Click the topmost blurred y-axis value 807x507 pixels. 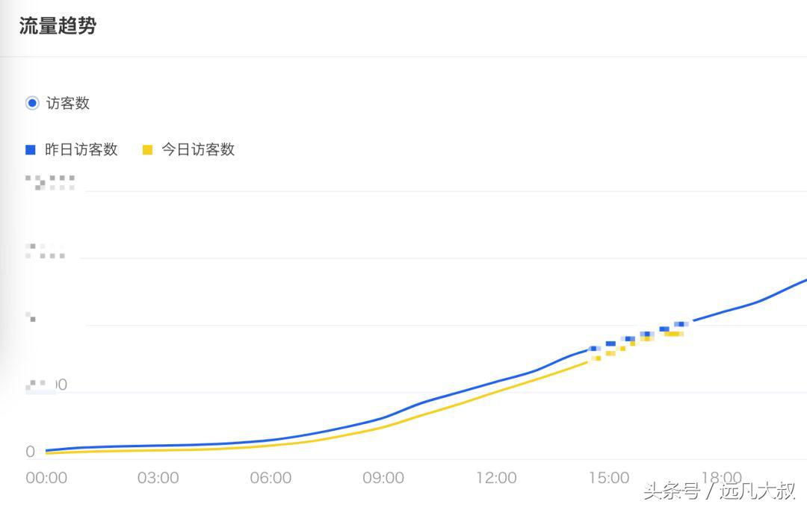click(50, 182)
